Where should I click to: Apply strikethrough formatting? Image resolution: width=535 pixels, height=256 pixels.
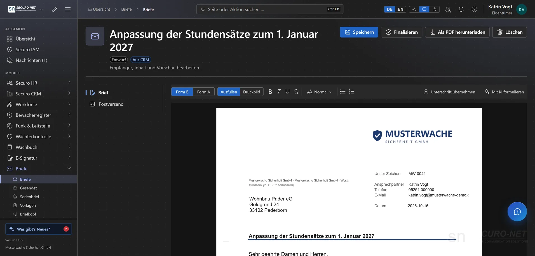[x=296, y=92]
